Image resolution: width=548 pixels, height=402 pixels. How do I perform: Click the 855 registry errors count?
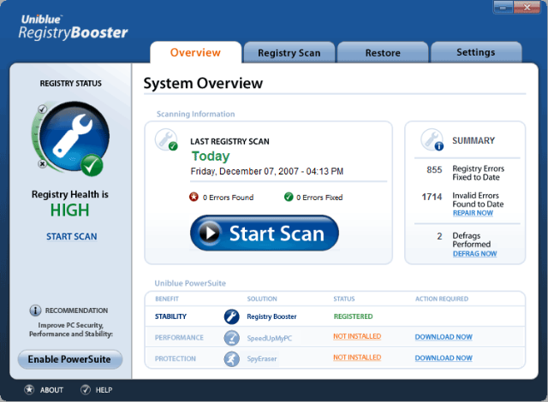(x=434, y=169)
